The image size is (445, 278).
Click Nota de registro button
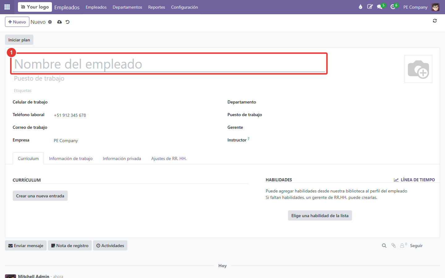(70, 246)
